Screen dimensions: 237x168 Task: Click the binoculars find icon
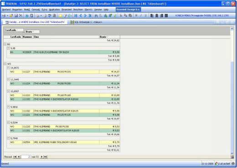tap(96, 15)
